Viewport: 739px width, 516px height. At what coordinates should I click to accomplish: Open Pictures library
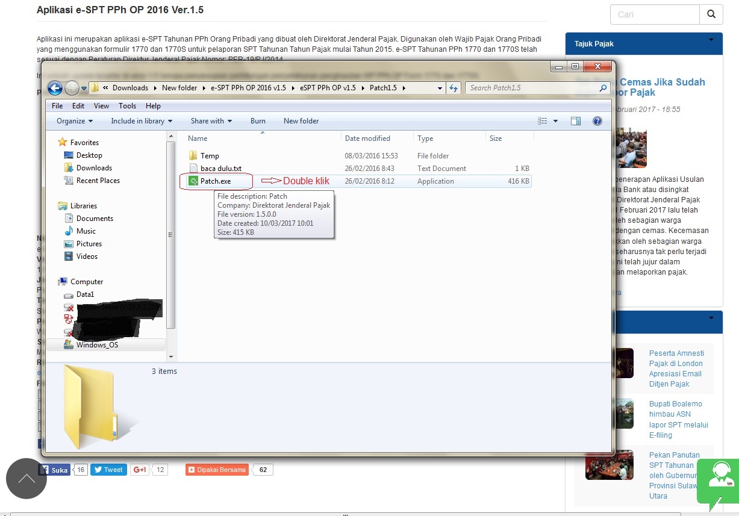(89, 244)
